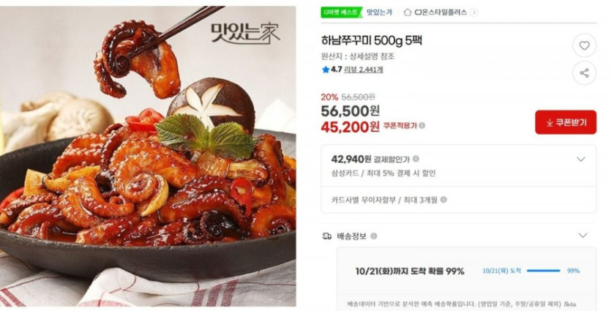This screenshot has width=611, height=311.
Task: Expand the 결제할인가 discount section
Action: [x=580, y=159]
